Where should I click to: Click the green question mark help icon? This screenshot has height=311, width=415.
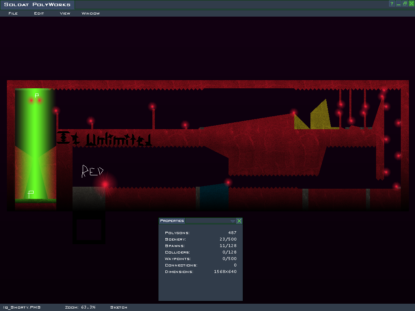392,4
